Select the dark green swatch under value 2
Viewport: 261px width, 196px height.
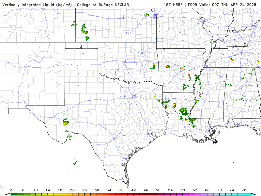click(14, 194)
